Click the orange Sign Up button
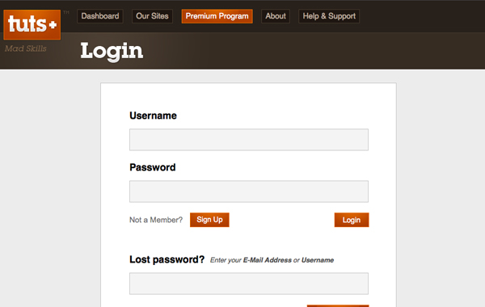 point(209,220)
